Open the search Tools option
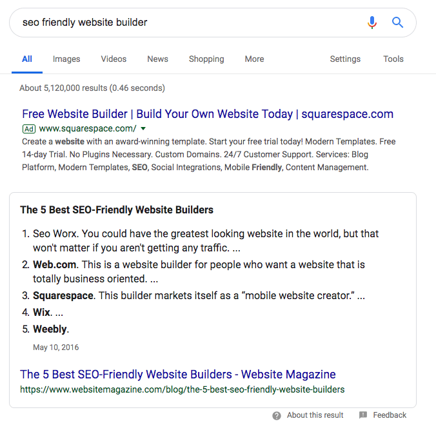Screen dimensions: 436x430 [x=393, y=59]
